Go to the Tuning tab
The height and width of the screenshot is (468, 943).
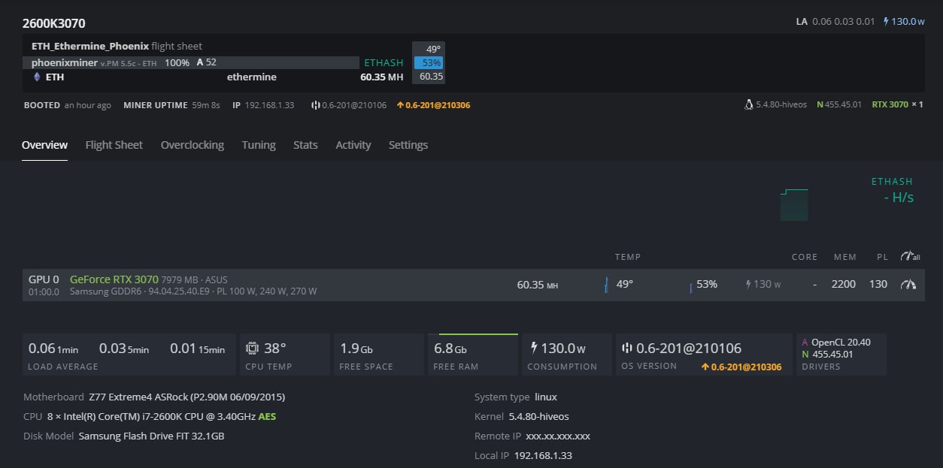(259, 145)
